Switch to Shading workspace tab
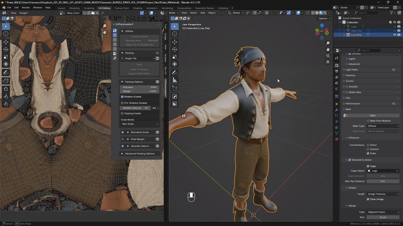This screenshot has width=403, height=226. coord(138,8)
